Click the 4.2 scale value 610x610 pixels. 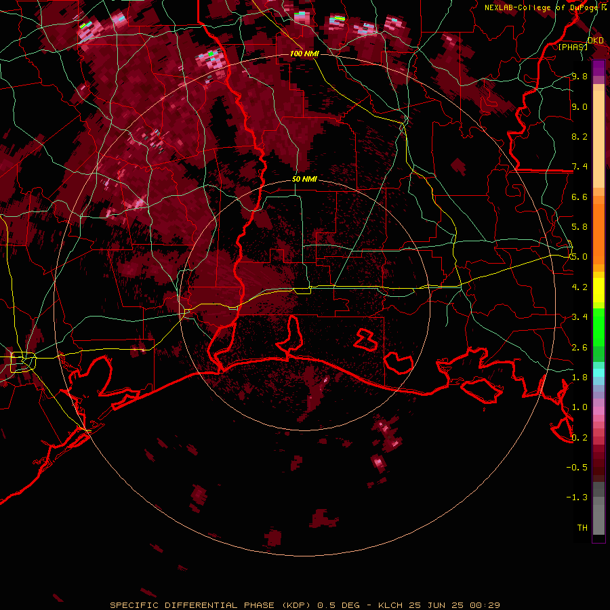(579, 287)
